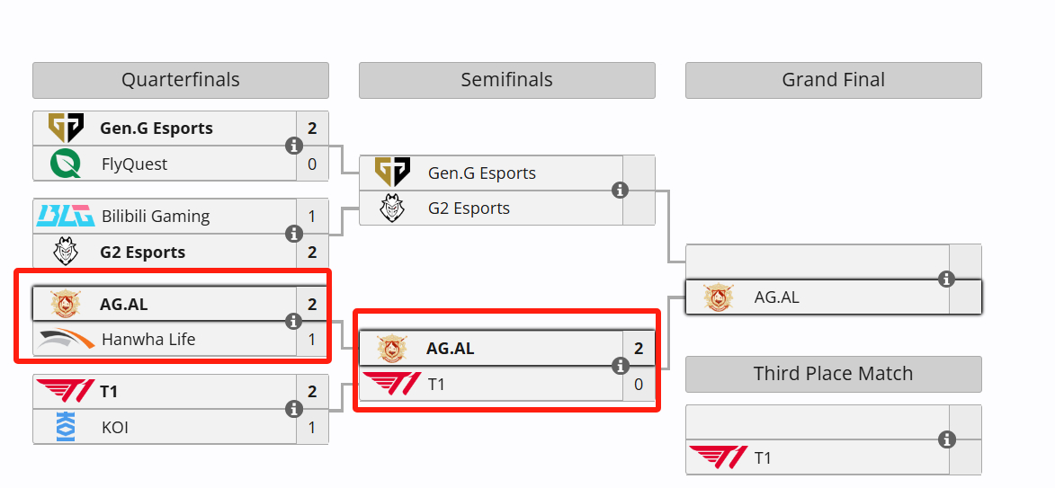Click the Grand Final column header
1055x488 pixels.
point(833,80)
